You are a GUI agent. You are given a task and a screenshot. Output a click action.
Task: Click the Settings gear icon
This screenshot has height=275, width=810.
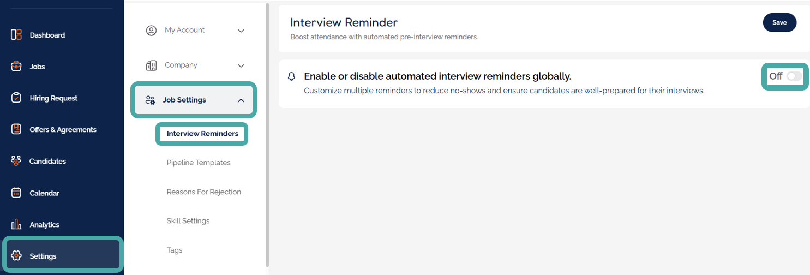pyautogui.click(x=16, y=256)
